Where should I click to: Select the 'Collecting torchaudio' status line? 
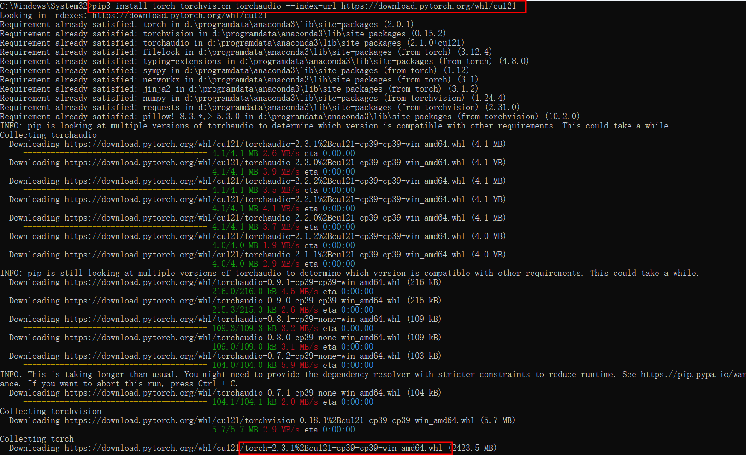coord(48,134)
